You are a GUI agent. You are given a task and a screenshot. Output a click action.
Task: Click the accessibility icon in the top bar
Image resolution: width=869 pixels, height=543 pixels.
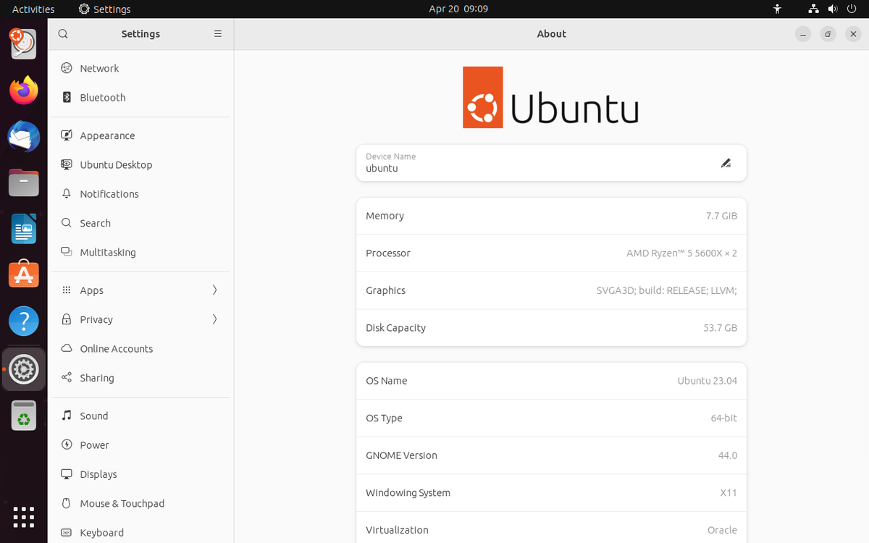776,9
